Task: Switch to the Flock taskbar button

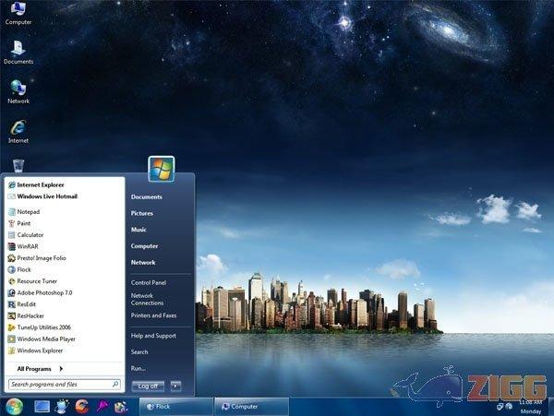Action: click(x=174, y=406)
